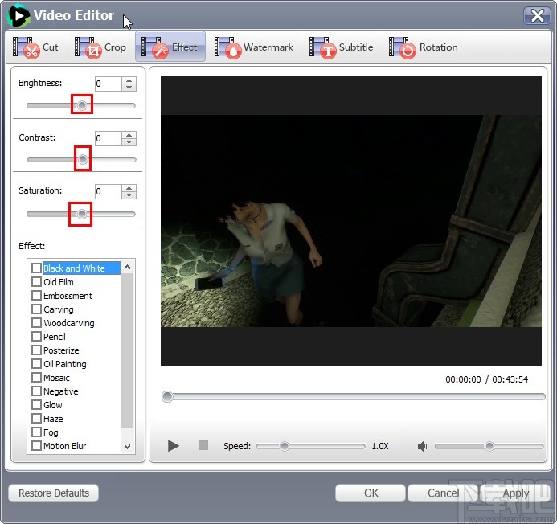This screenshot has width=557, height=524.
Task: Enable Oil Painting effect
Action: pos(36,364)
